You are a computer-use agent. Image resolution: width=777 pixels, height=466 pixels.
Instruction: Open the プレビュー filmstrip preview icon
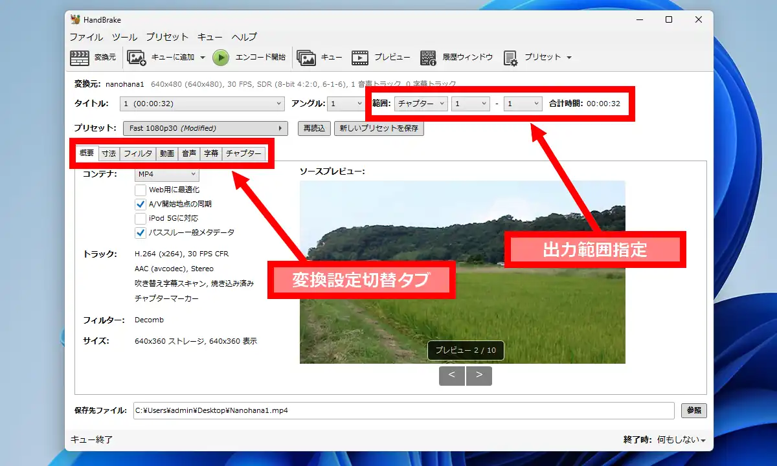360,58
